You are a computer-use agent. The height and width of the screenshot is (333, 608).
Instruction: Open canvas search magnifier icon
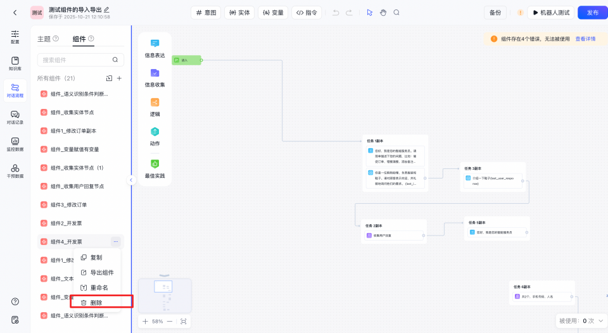(396, 13)
